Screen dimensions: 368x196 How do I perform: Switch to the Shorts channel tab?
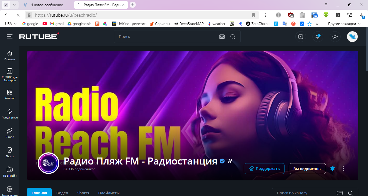[x=83, y=193]
